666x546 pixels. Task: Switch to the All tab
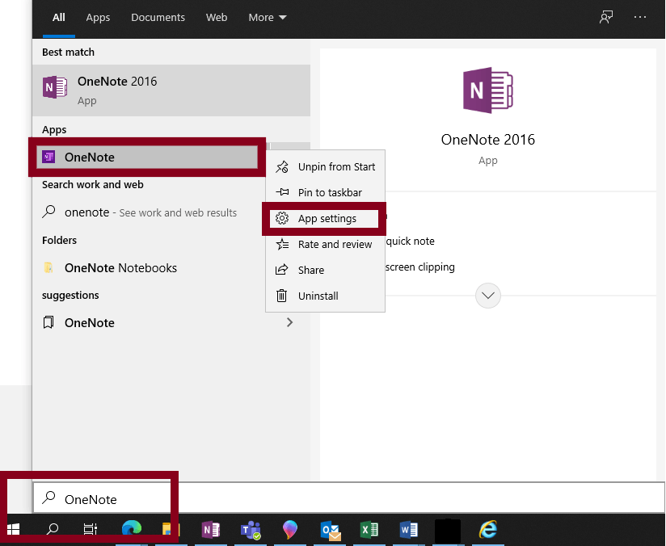coord(59,18)
